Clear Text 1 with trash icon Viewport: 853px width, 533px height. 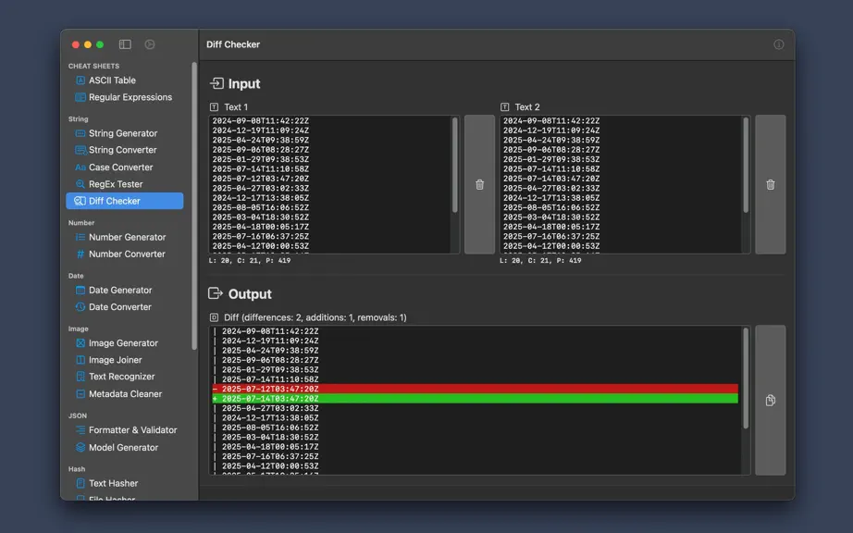point(479,184)
